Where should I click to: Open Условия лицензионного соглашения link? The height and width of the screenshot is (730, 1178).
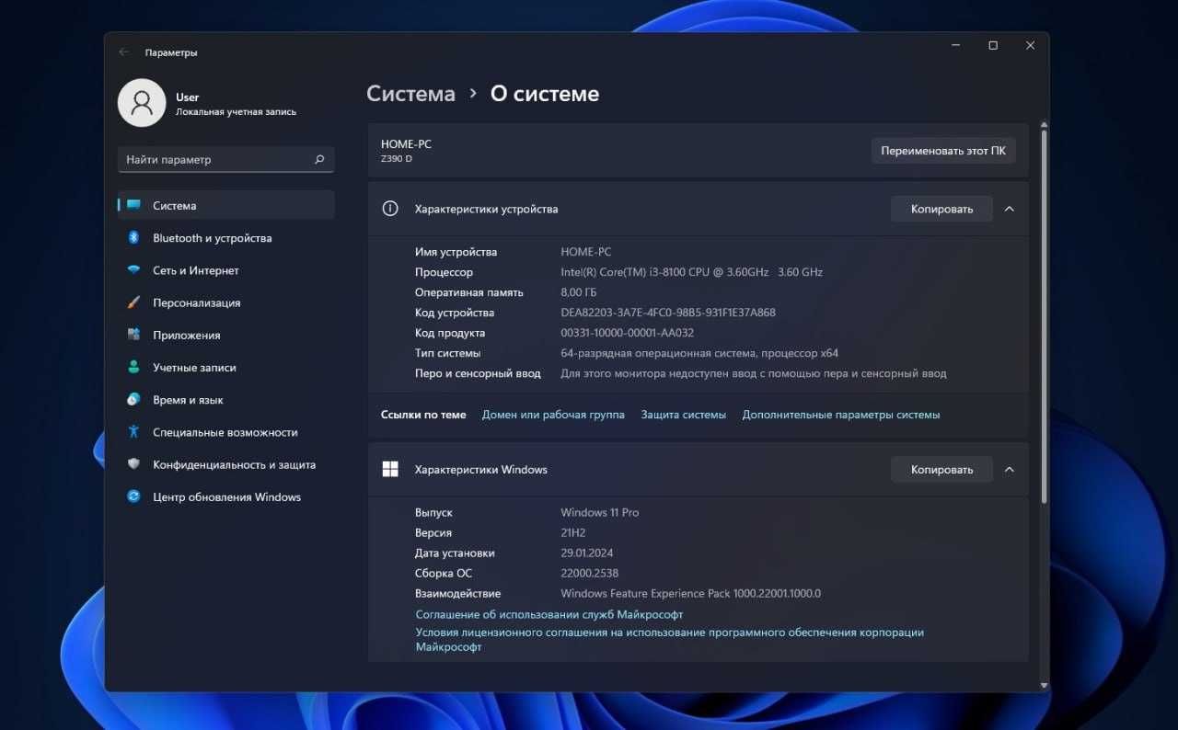point(670,640)
